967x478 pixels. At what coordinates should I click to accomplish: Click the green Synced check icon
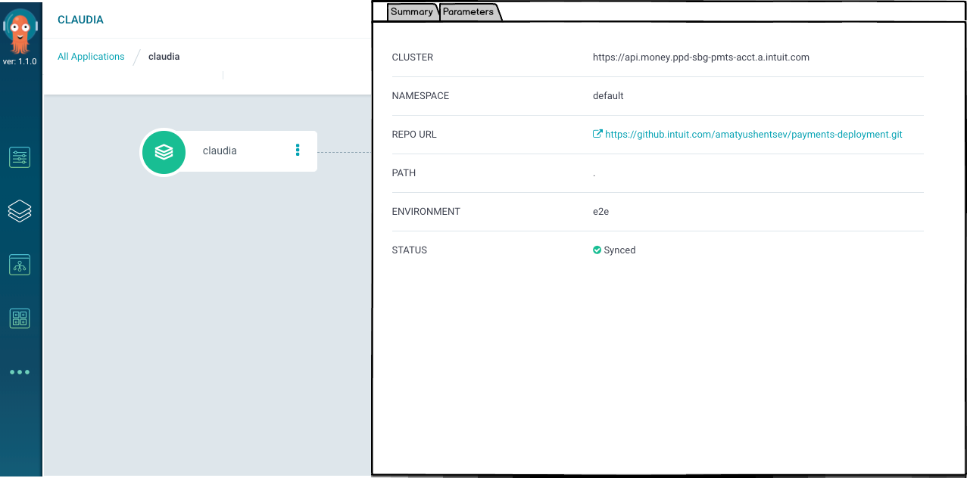pyautogui.click(x=597, y=250)
